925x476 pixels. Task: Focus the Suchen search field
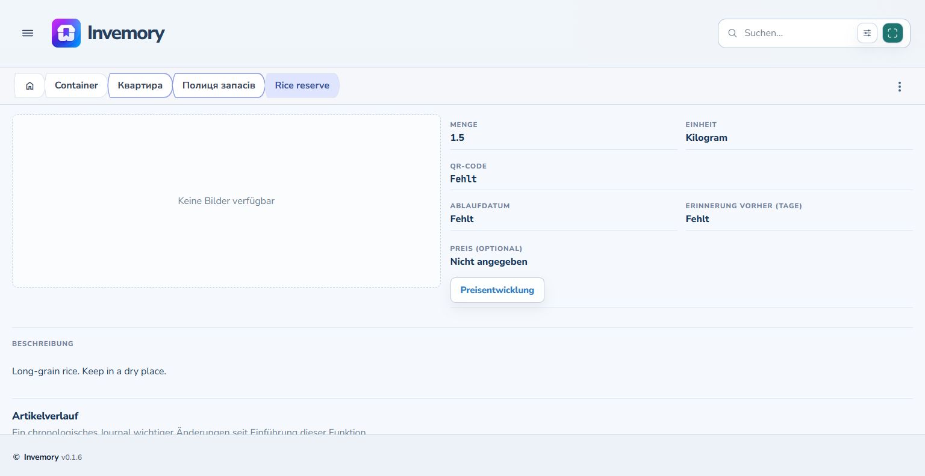[x=797, y=33]
